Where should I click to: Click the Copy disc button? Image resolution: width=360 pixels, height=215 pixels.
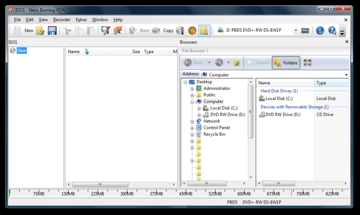point(163,31)
